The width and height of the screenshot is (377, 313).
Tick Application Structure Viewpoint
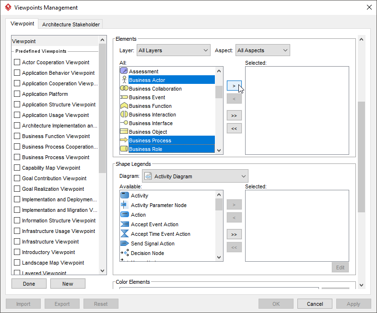17,104
